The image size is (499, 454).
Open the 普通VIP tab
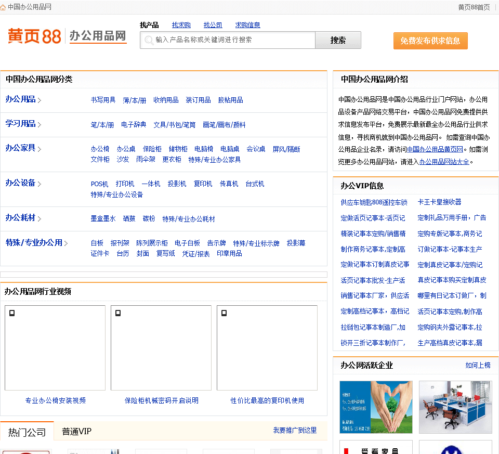click(77, 432)
